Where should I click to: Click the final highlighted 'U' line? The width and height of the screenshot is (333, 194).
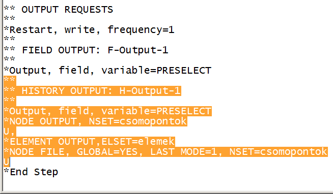[x=7, y=162]
